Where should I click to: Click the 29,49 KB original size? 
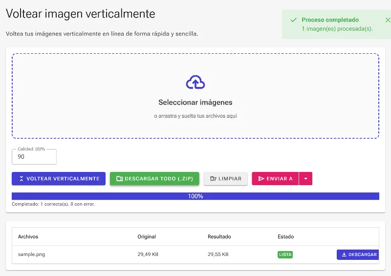148,255
